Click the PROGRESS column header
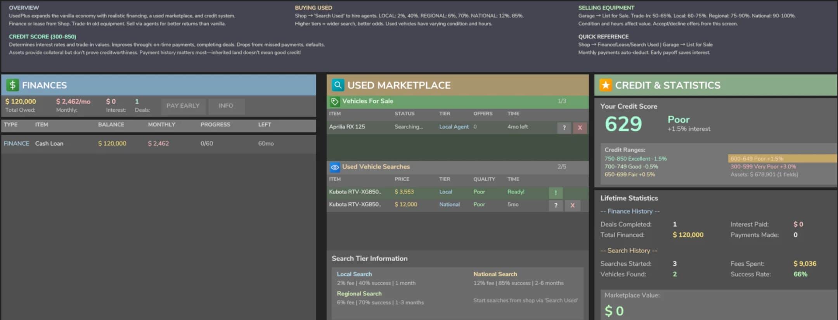 tap(215, 125)
